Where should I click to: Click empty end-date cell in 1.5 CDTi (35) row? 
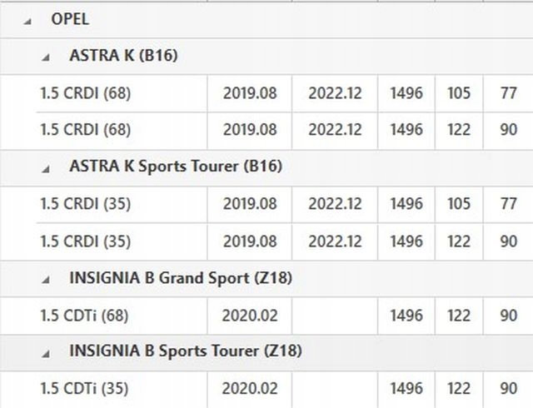335,389
